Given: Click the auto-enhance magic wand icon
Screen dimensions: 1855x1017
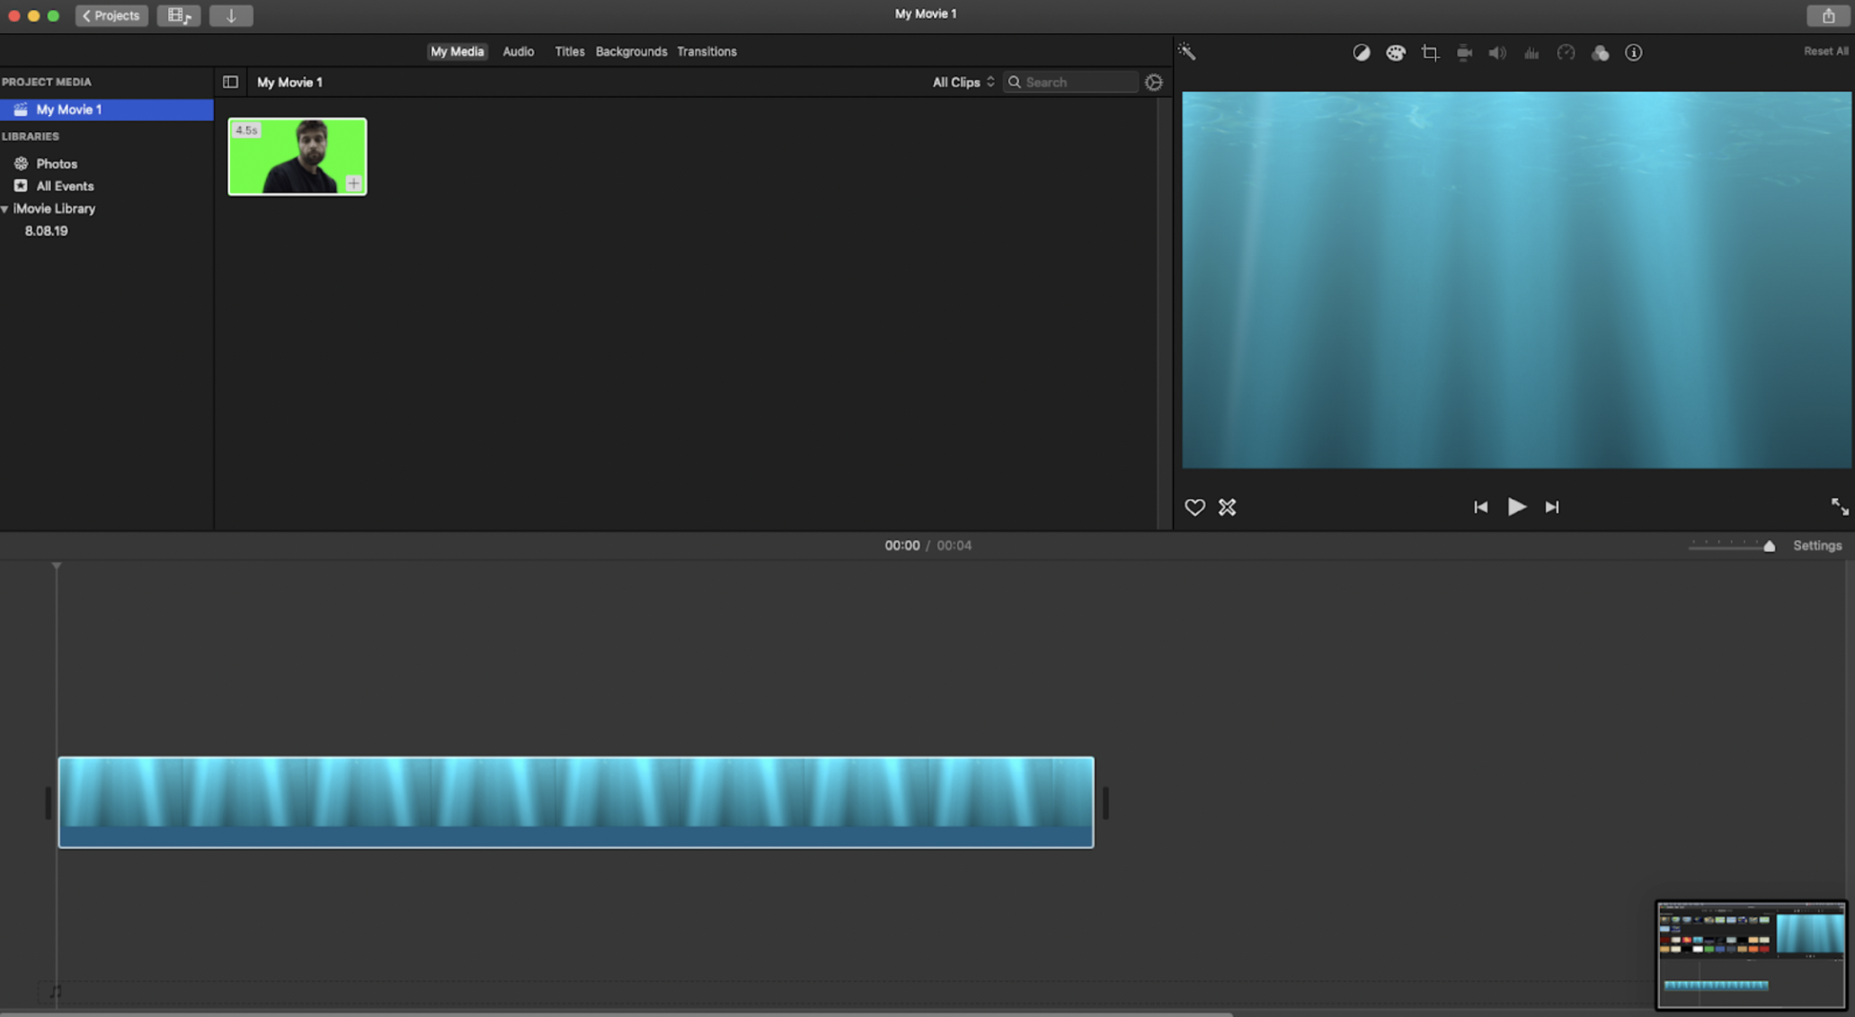Looking at the screenshot, I should (1187, 52).
